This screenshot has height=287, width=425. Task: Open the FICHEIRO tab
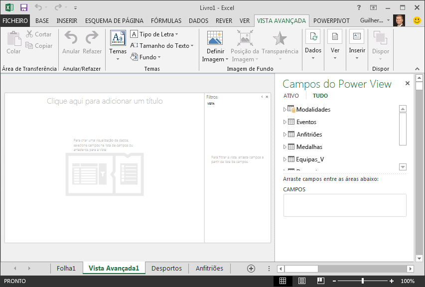[15, 21]
